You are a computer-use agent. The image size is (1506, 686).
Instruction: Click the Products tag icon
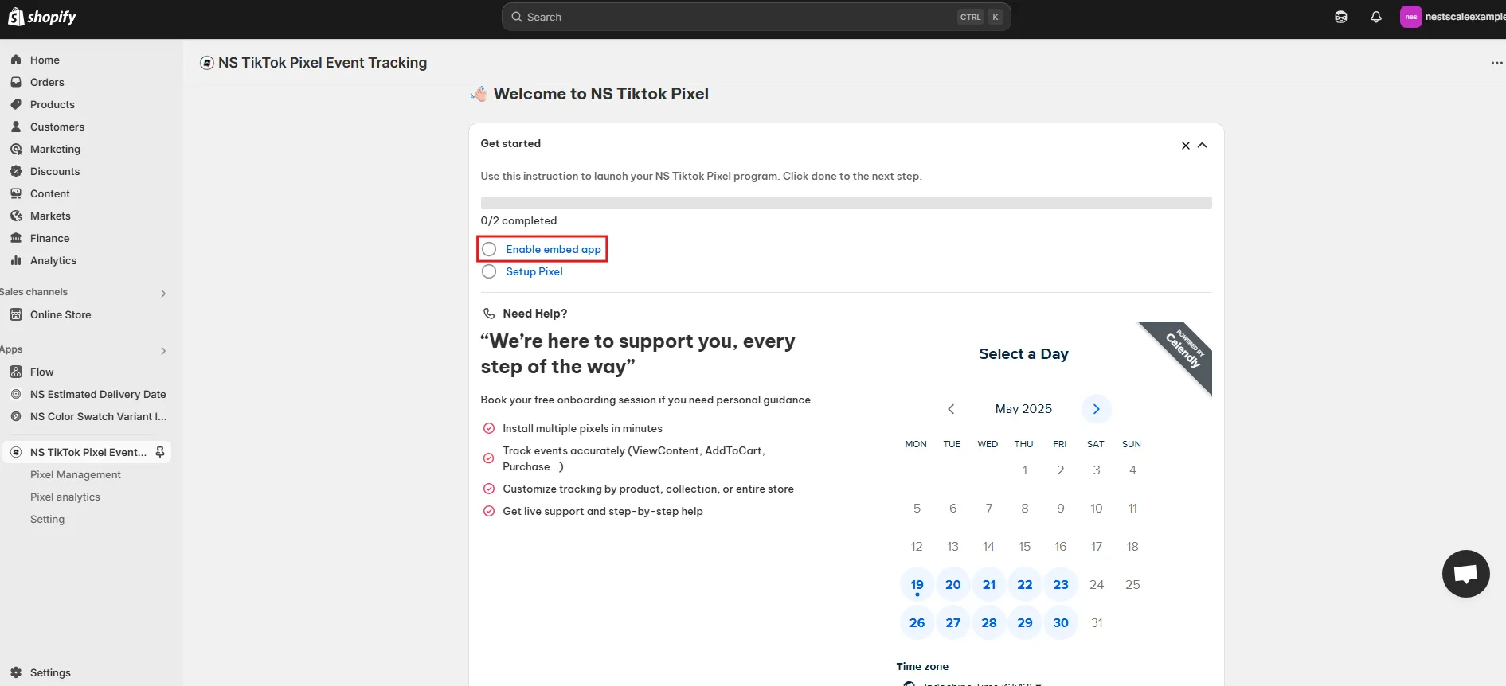(16, 104)
